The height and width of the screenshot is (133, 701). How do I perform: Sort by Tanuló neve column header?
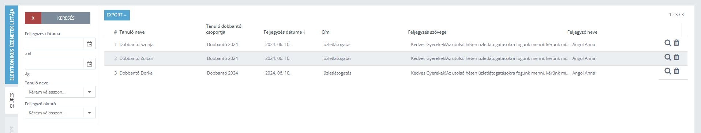132,32
